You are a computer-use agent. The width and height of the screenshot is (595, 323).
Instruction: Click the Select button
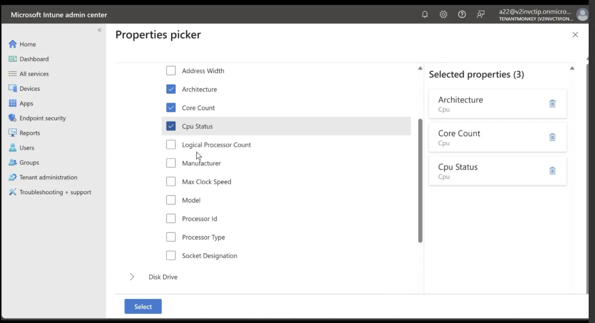point(143,307)
